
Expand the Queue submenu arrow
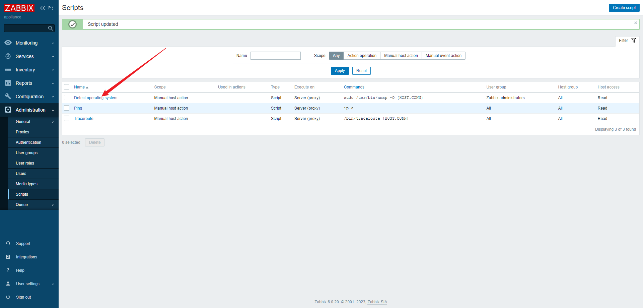(x=53, y=205)
